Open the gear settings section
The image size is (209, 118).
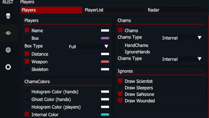tap(8, 67)
